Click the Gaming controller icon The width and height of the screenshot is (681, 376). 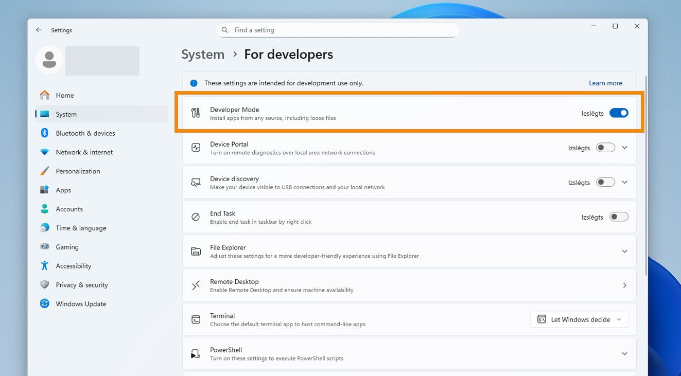point(45,247)
